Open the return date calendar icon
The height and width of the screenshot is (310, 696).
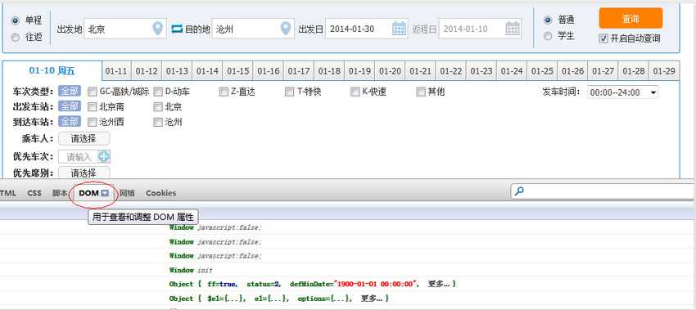click(x=513, y=29)
